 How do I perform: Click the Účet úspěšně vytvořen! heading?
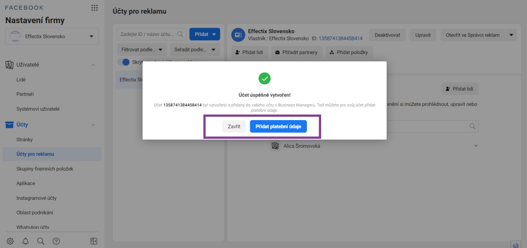[x=264, y=95]
